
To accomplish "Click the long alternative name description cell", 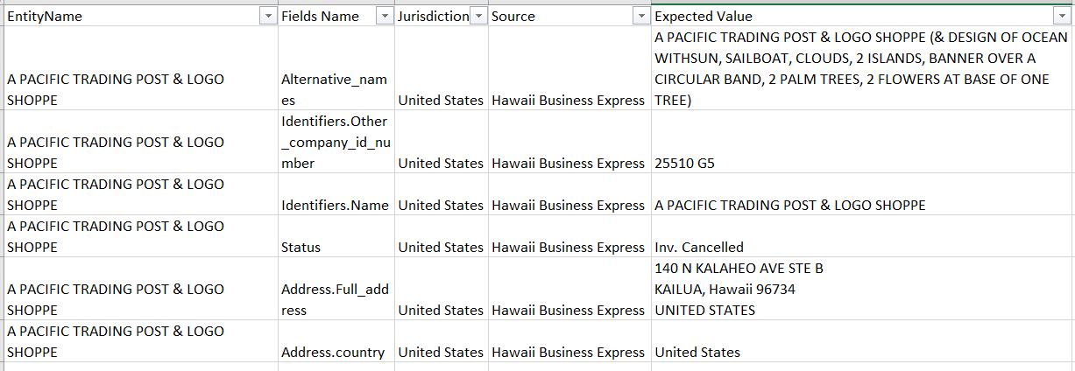I will [x=860, y=68].
